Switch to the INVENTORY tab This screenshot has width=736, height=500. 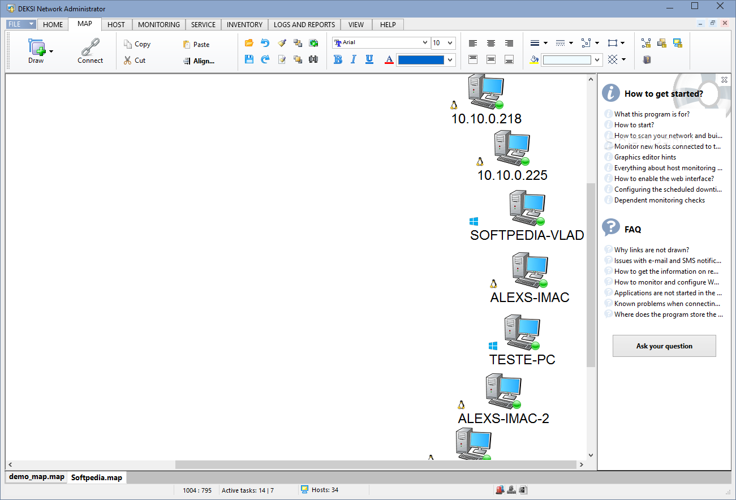pyautogui.click(x=244, y=24)
